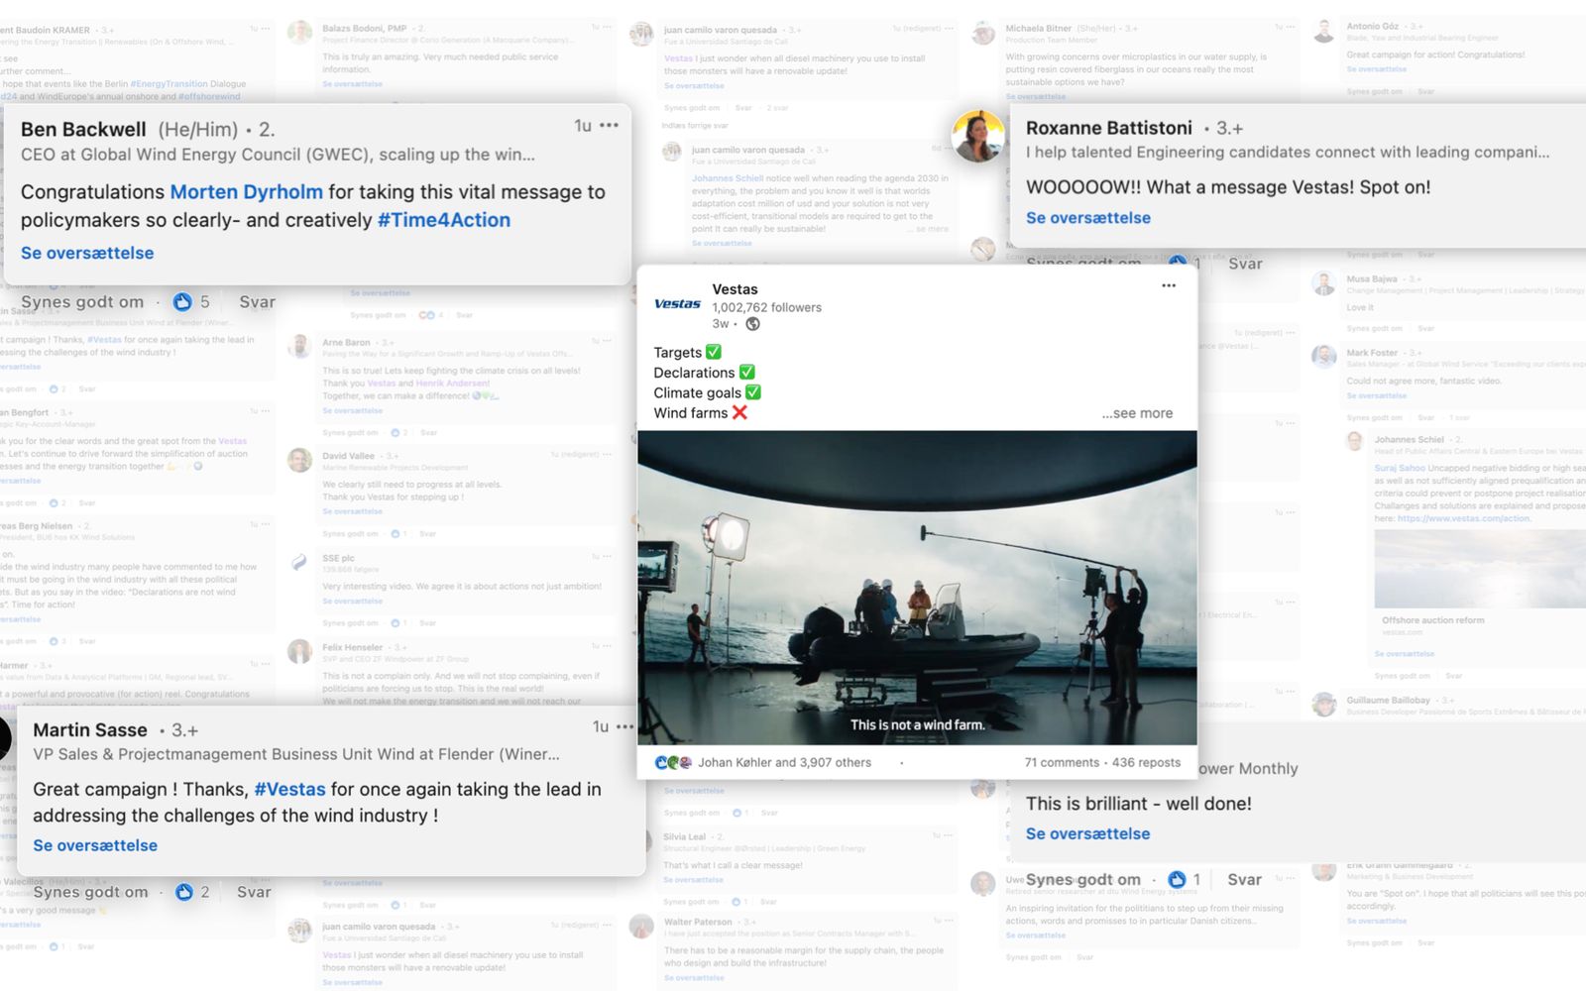The height and width of the screenshot is (991, 1586).
Task: Open Arne Baron's profile photo in background comment
Action: (x=299, y=346)
